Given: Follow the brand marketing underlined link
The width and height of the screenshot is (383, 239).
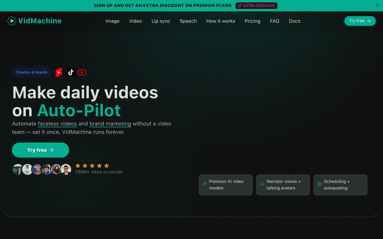Looking at the screenshot, I should click(110, 124).
